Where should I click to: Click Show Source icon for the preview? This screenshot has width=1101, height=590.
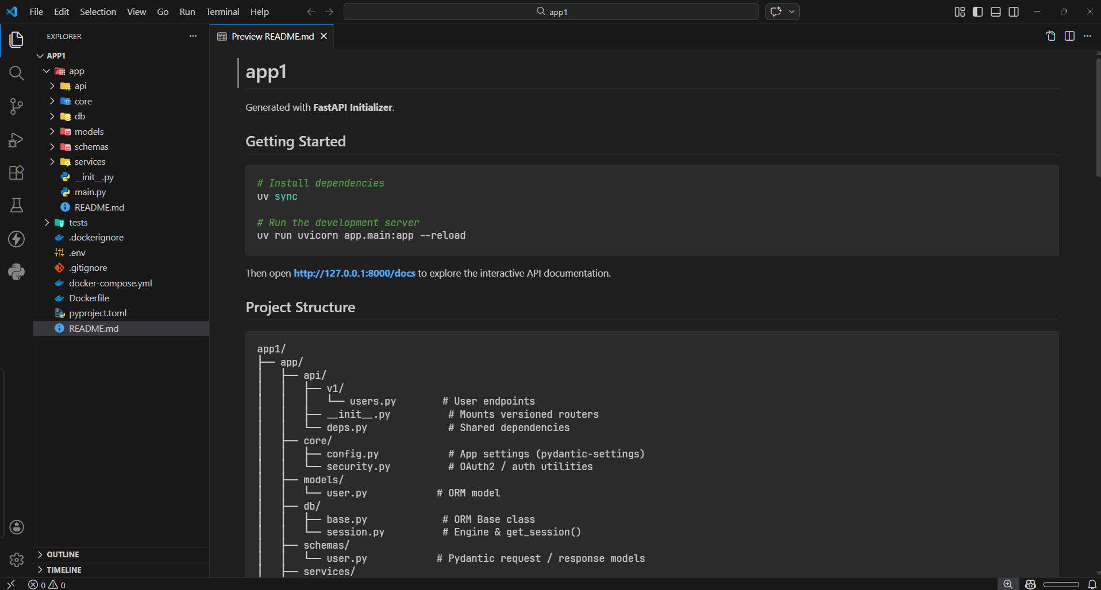click(1051, 36)
